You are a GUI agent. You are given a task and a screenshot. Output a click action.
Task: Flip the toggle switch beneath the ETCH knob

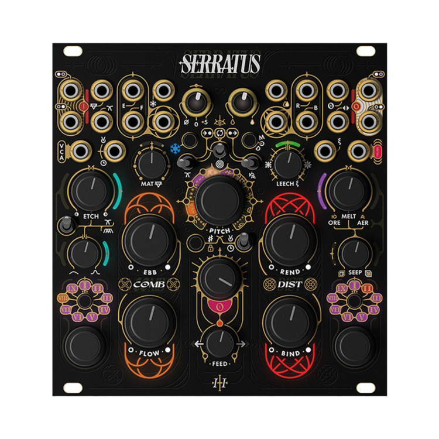(66, 224)
